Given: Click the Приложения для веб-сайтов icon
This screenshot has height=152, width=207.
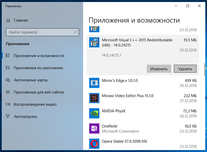Looking at the screenshot, I should click(8, 92).
